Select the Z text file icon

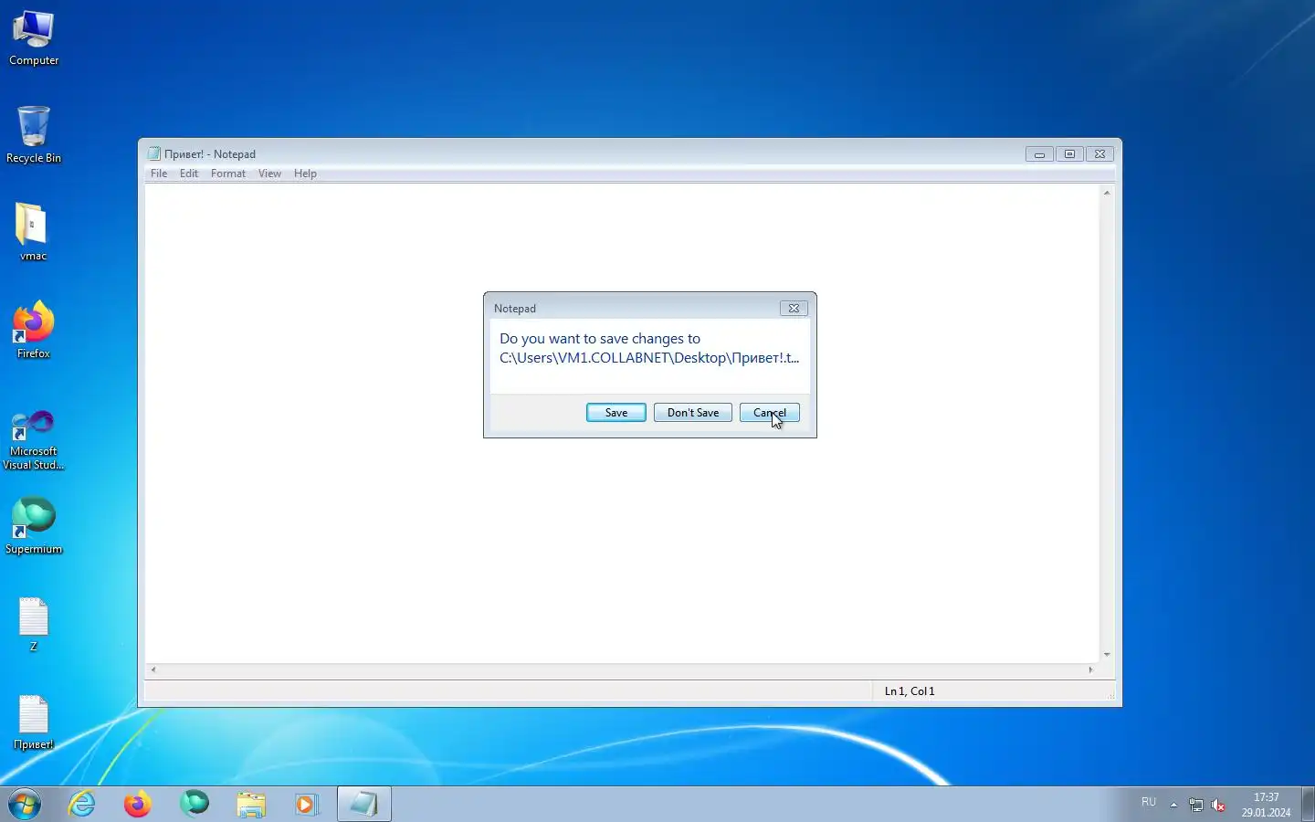34,625
